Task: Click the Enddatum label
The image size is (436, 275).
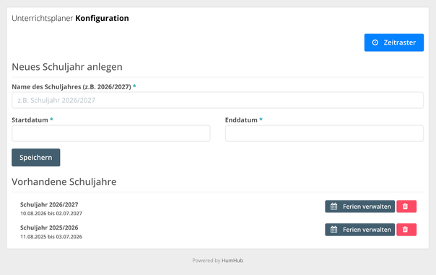Action: [x=241, y=120]
